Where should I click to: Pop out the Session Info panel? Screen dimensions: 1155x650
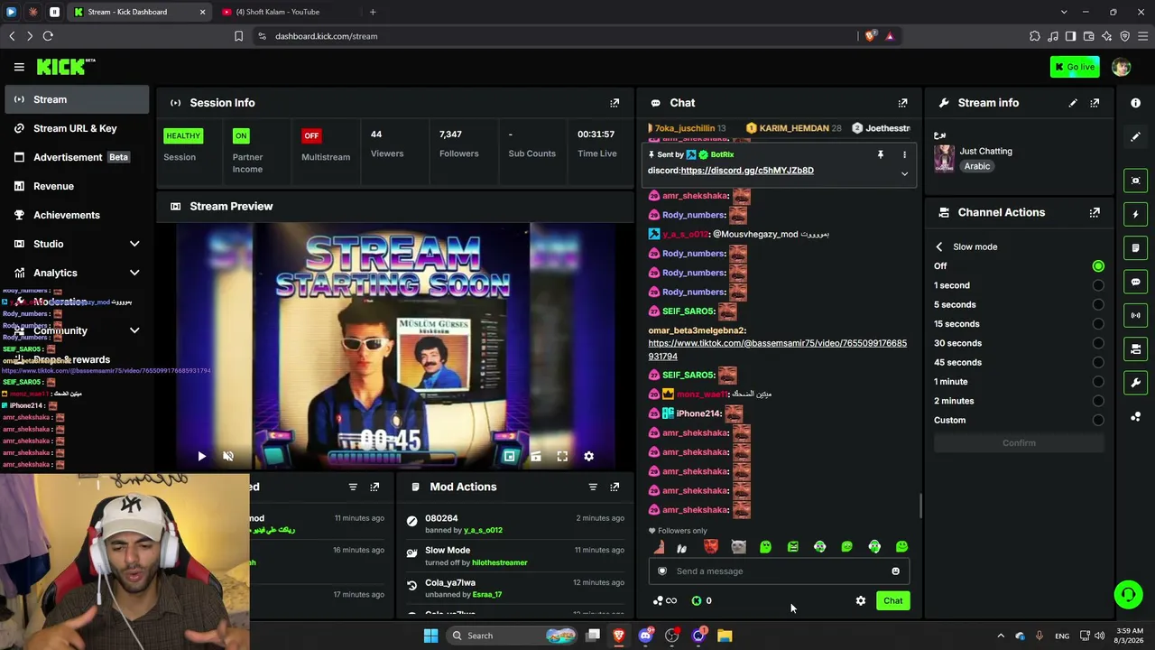614,103
